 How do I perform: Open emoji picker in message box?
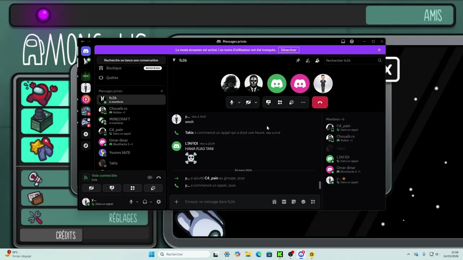pos(303,201)
